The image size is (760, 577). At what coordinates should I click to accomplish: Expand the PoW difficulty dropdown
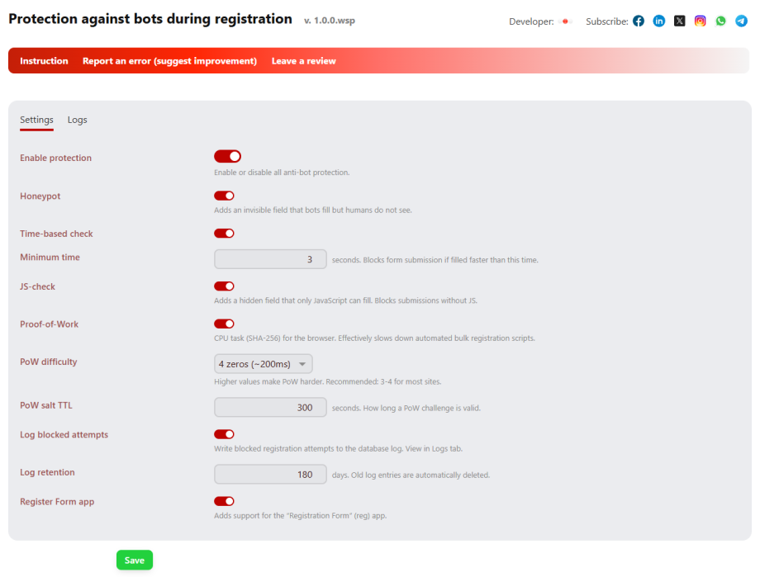pyautogui.click(x=264, y=364)
